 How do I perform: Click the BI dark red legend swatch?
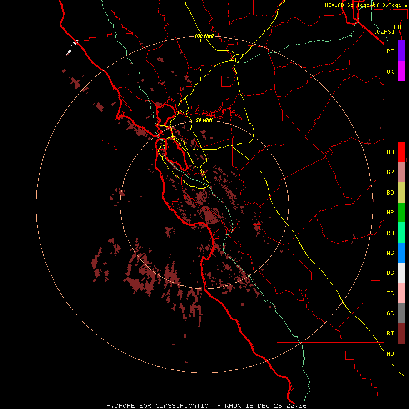point(401,334)
